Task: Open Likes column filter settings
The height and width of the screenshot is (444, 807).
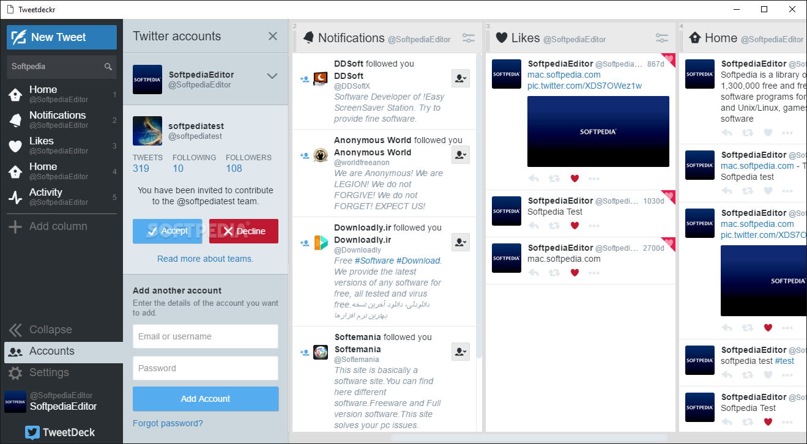Action: click(662, 38)
